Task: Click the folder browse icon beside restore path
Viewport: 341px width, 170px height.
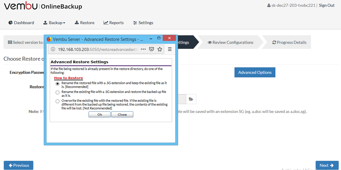Action: [x=191, y=99]
